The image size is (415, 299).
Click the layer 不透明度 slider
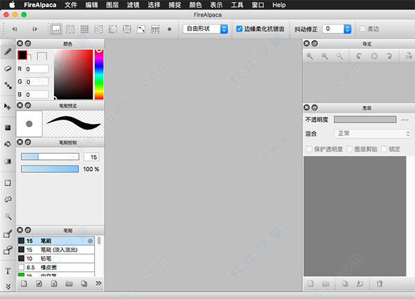[x=365, y=120]
